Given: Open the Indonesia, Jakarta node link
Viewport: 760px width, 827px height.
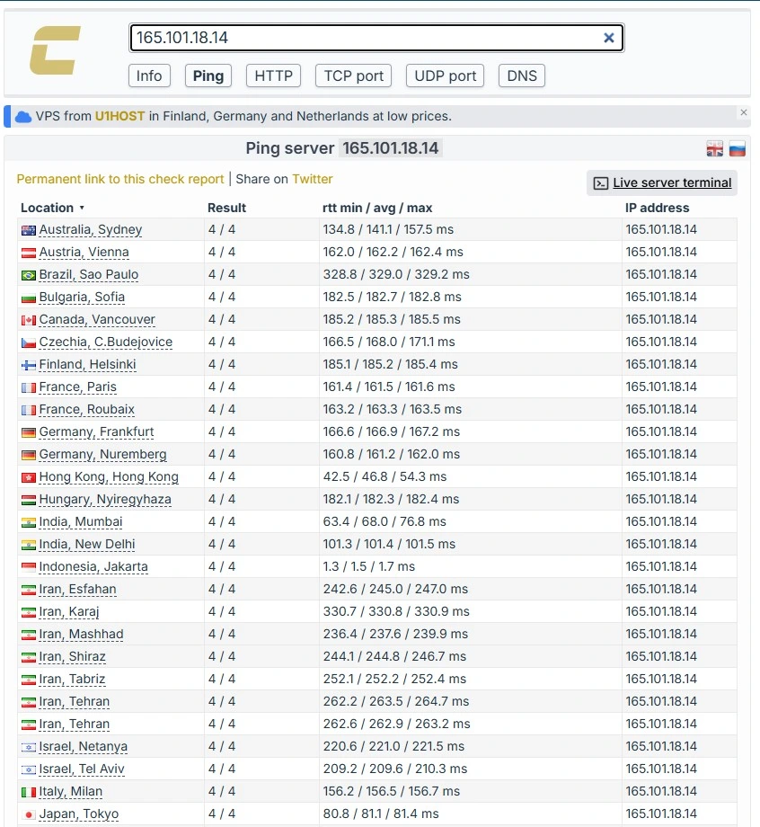Looking at the screenshot, I should tap(93, 567).
